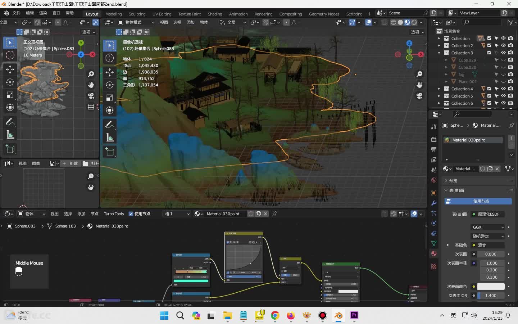Toggle camera view icon in camera viewport

point(419,96)
